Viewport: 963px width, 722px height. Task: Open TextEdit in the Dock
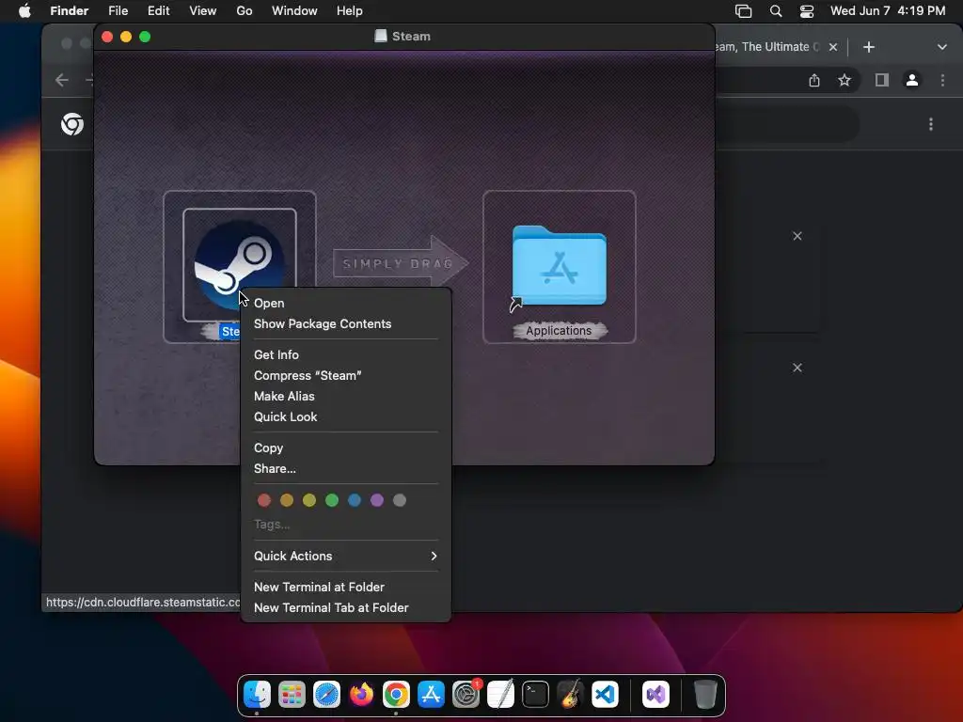[500, 695]
